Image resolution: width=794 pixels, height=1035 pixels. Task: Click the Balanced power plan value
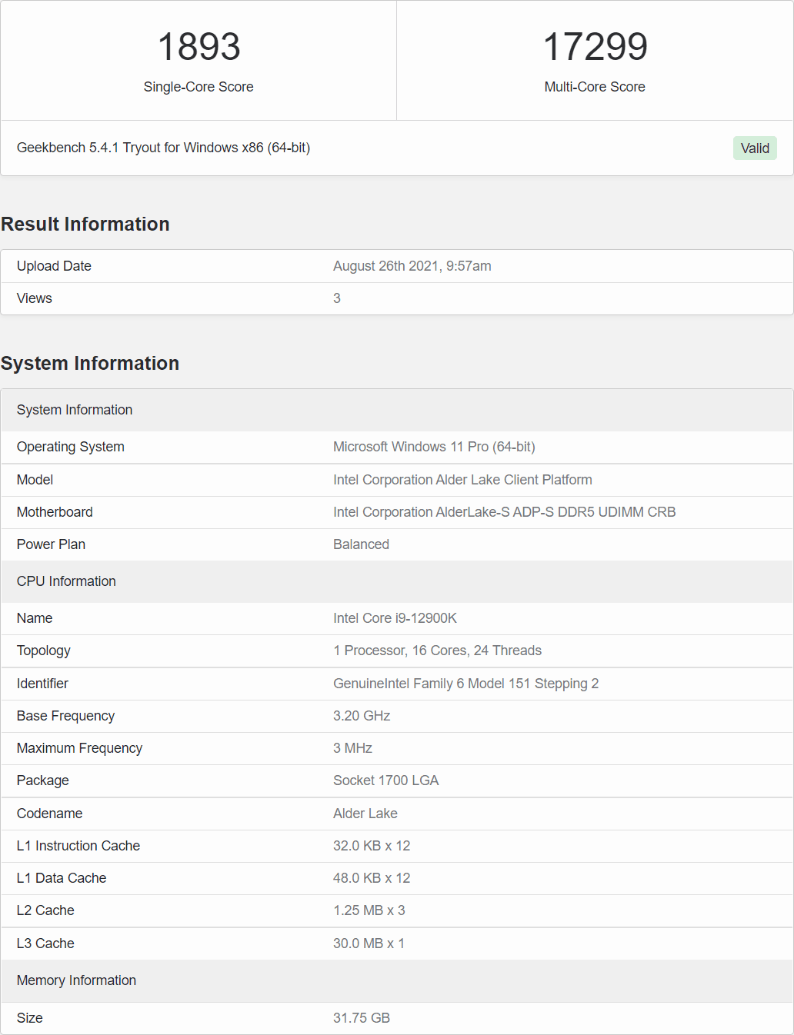point(361,544)
